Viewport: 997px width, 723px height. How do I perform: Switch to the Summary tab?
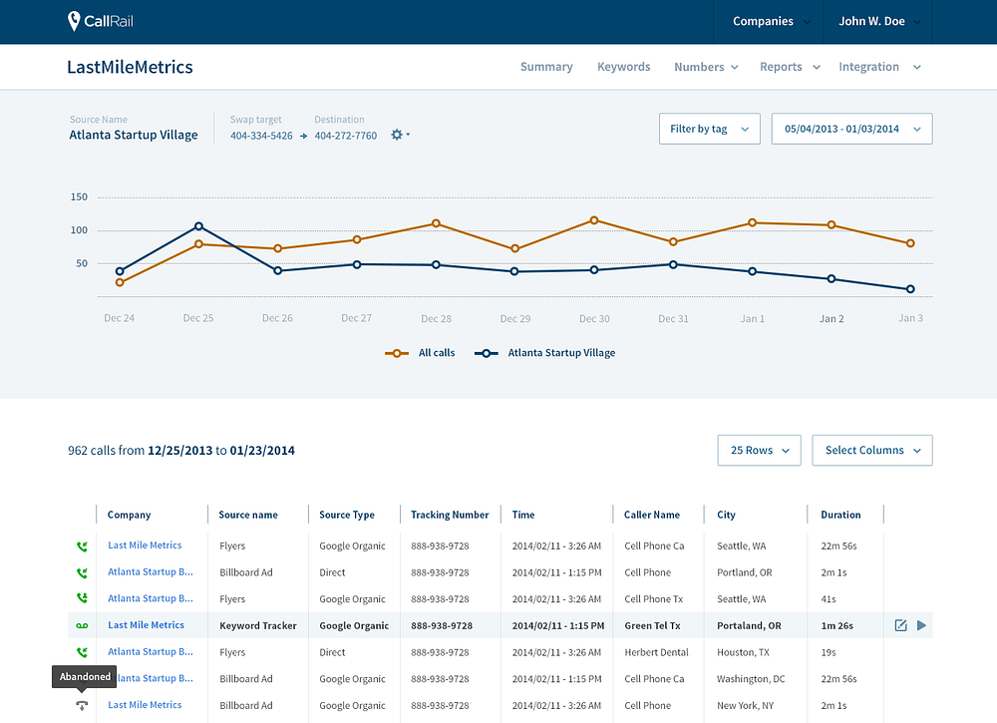tap(546, 67)
